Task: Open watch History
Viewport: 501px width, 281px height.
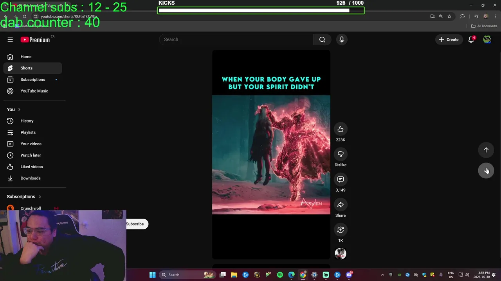Action: [x=33, y=121]
